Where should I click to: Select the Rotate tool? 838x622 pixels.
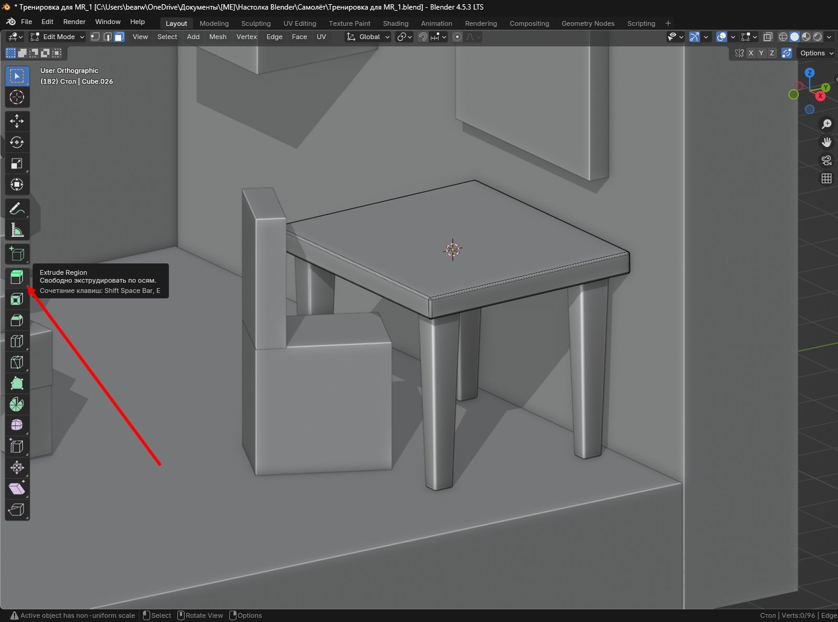click(17, 142)
